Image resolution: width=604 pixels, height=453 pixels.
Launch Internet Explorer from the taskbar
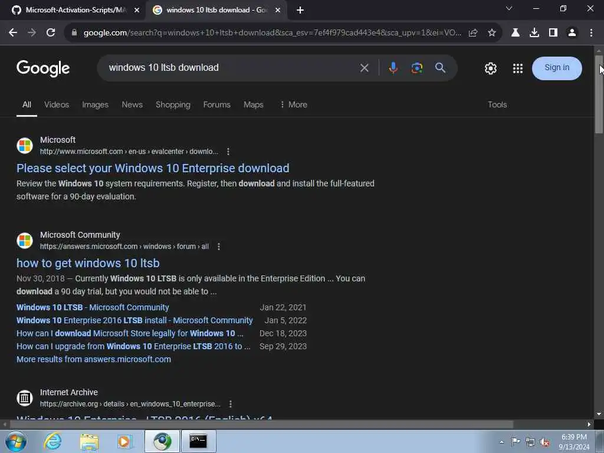pos(52,442)
